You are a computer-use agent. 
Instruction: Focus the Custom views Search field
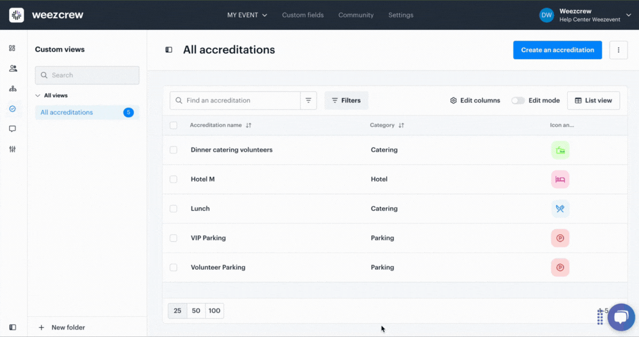pyautogui.click(x=87, y=75)
